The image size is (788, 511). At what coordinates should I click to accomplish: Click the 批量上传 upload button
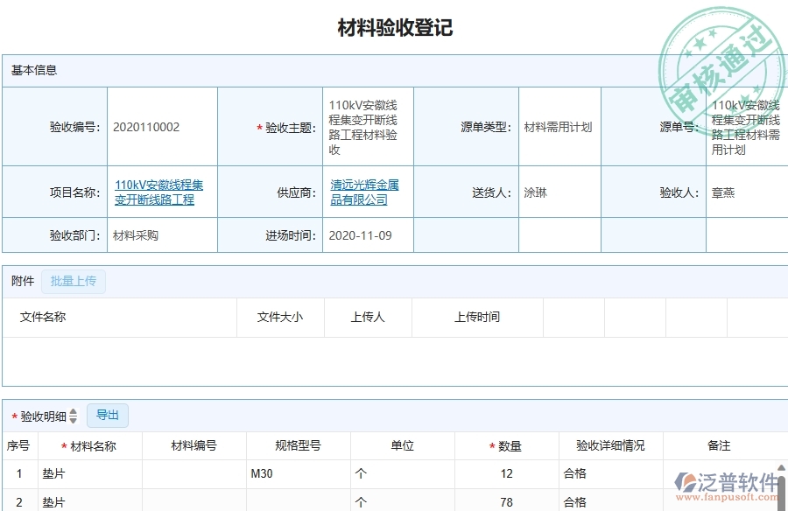[74, 281]
